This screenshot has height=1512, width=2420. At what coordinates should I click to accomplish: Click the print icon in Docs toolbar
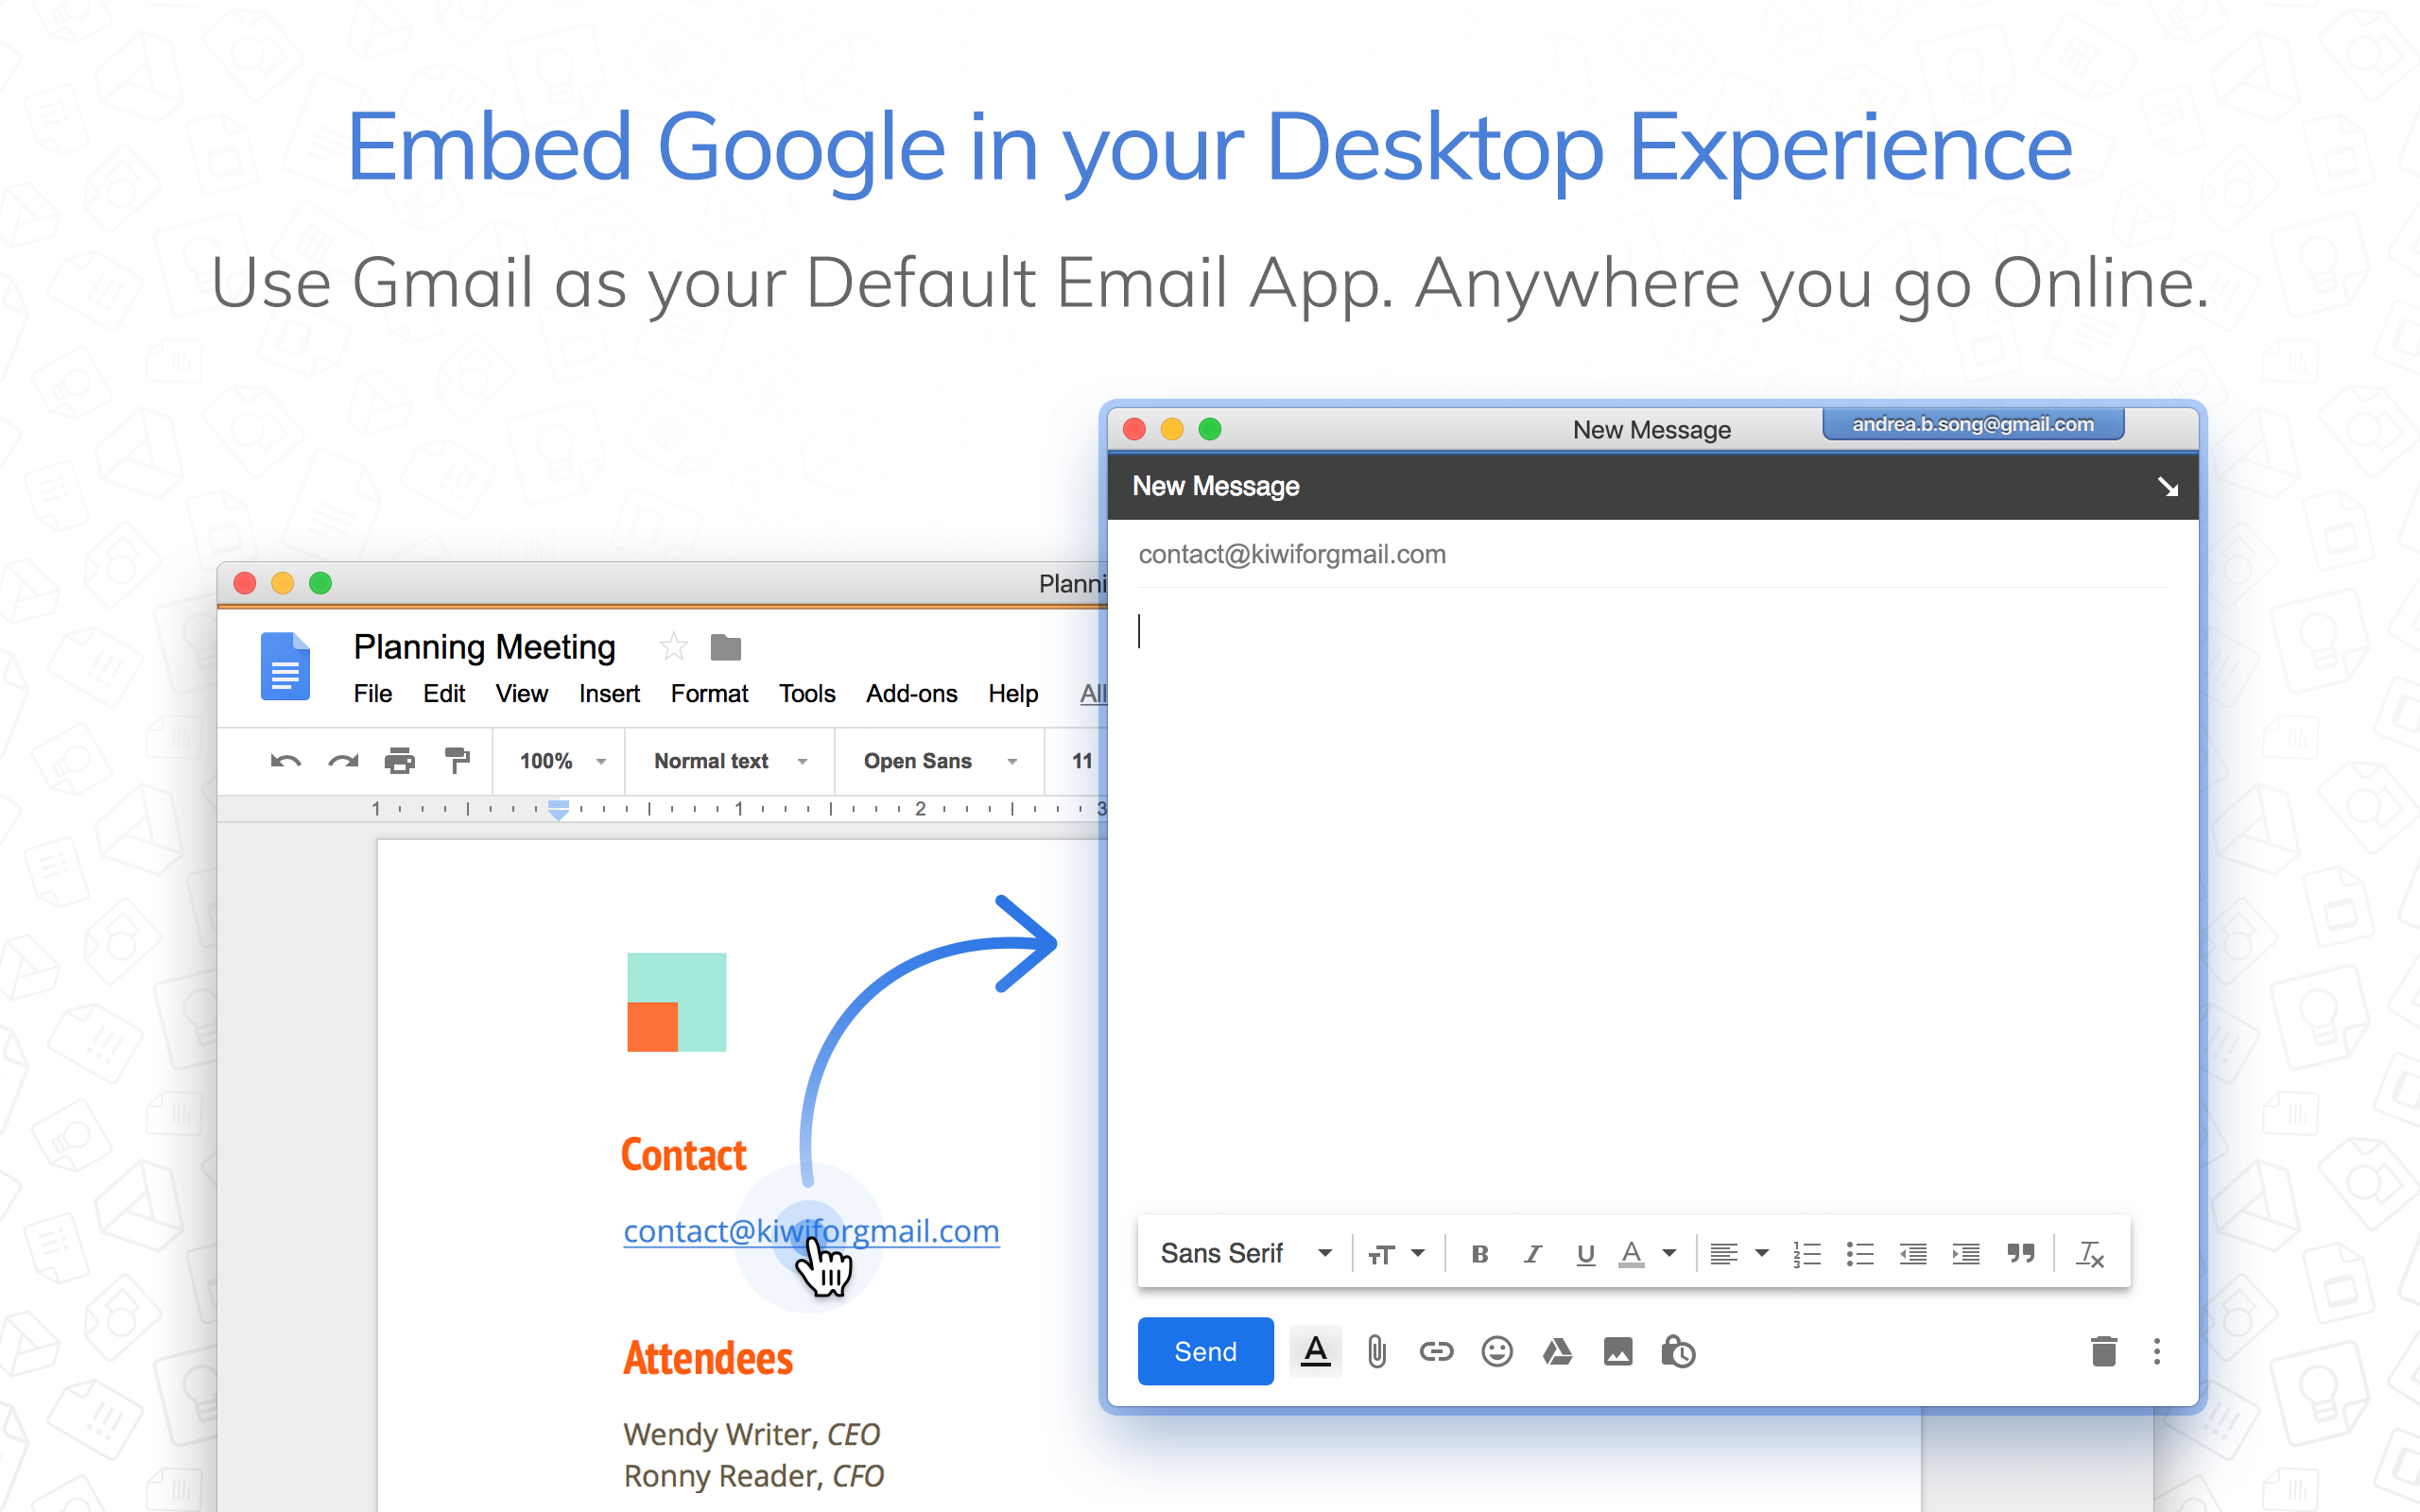[x=399, y=761]
